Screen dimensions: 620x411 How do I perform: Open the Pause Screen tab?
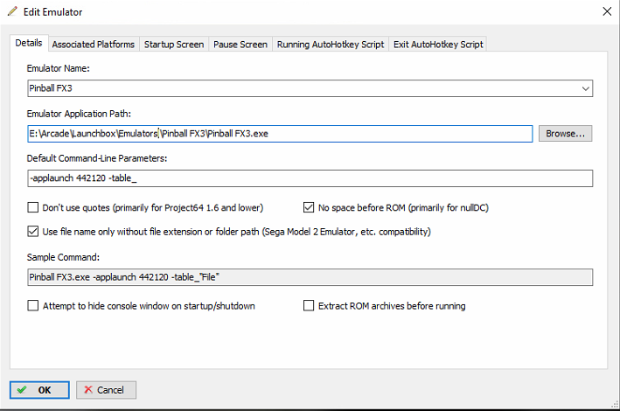pos(240,45)
